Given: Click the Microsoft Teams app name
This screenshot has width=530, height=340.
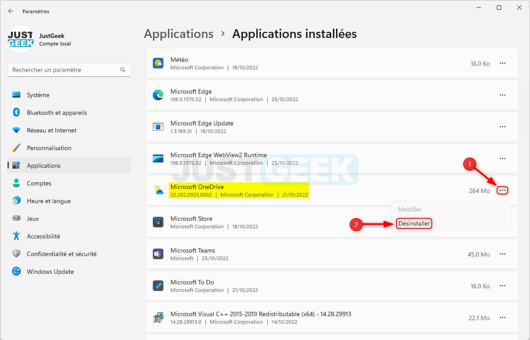Looking at the screenshot, I should pos(193,250).
